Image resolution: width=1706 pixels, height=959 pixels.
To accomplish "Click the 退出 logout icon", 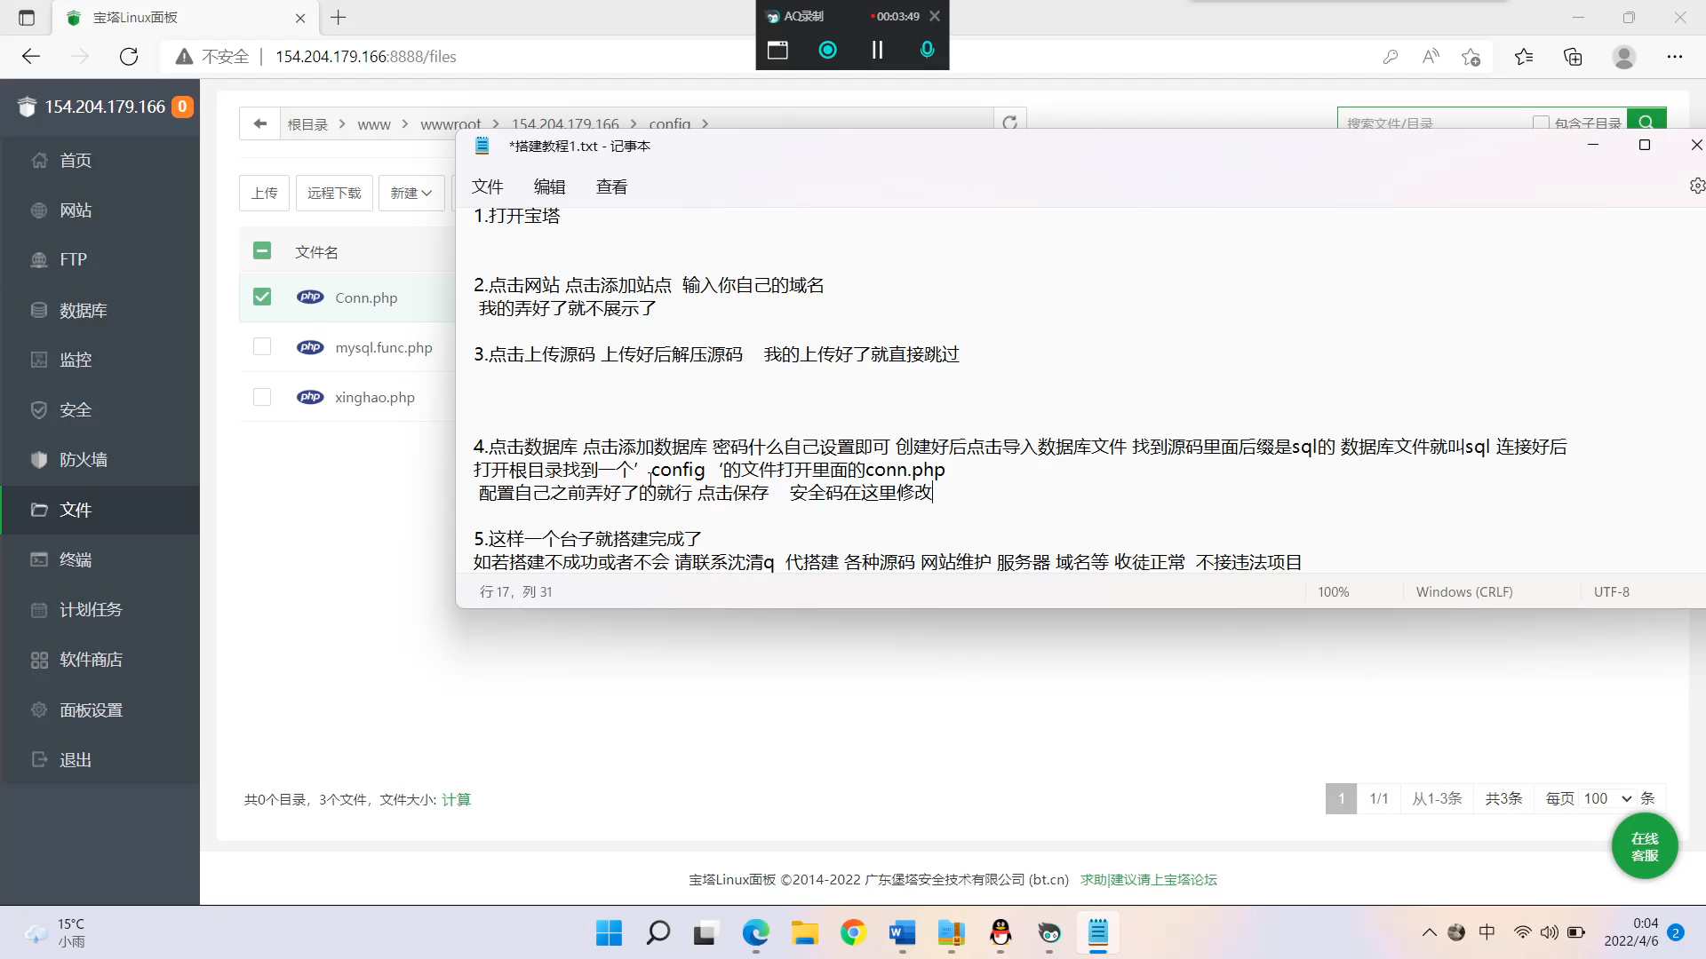I will [39, 759].
